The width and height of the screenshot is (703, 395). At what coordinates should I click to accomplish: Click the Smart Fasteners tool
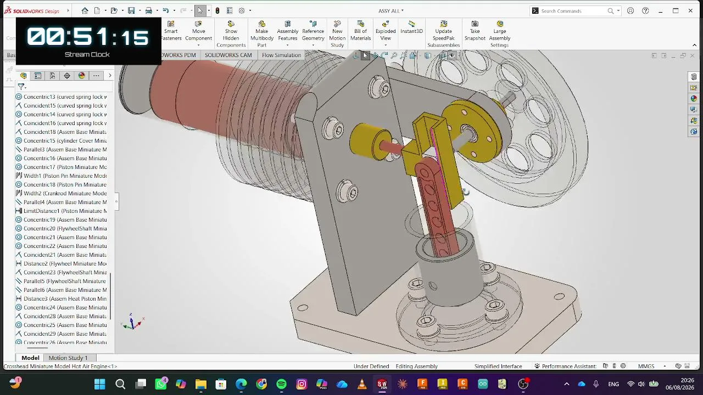(171, 31)
